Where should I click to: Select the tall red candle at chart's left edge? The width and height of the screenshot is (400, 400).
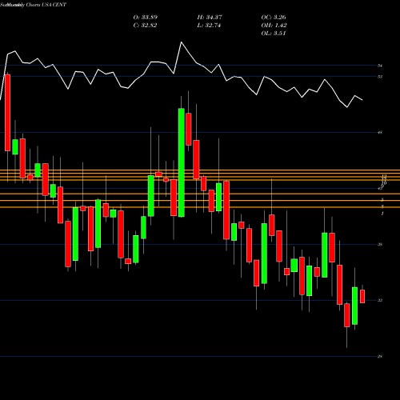[x=7, y=113]
